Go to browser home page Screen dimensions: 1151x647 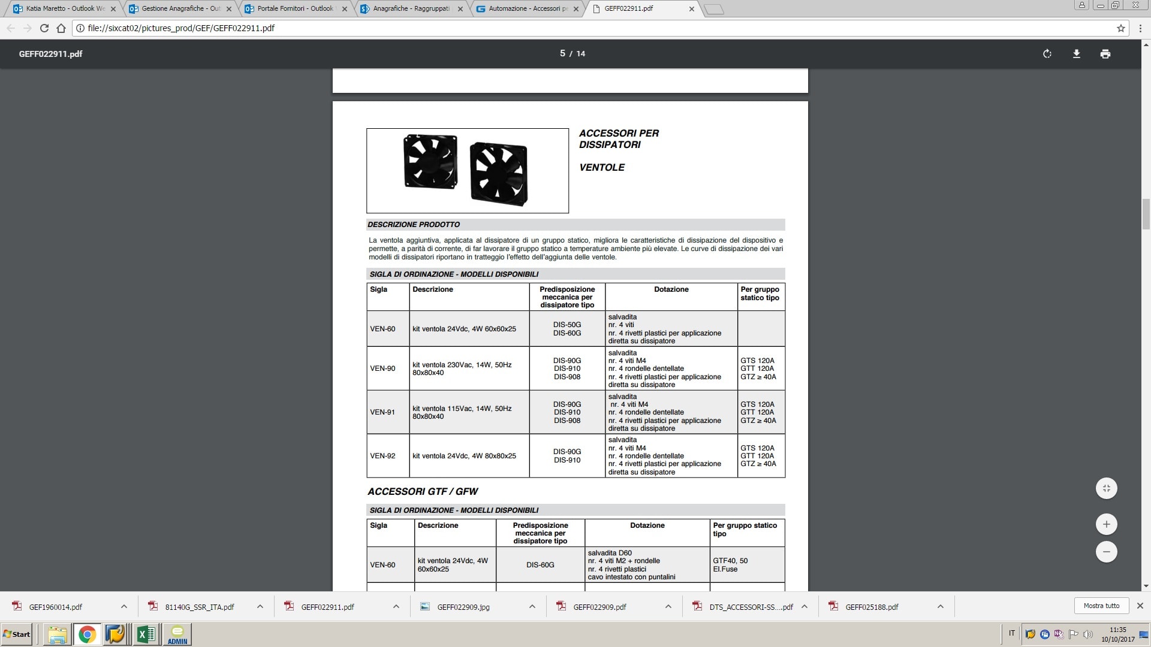(61, 28)
